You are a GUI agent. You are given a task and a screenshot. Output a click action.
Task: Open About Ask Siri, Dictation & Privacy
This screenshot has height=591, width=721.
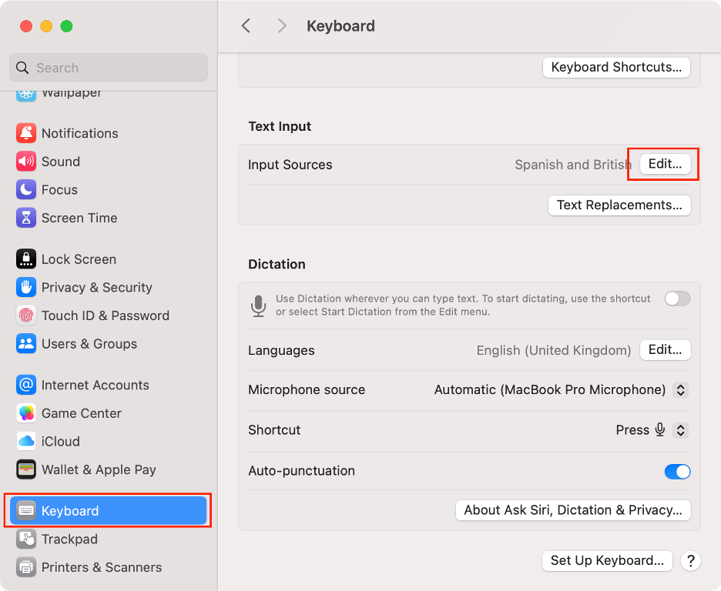coord(572,510)
